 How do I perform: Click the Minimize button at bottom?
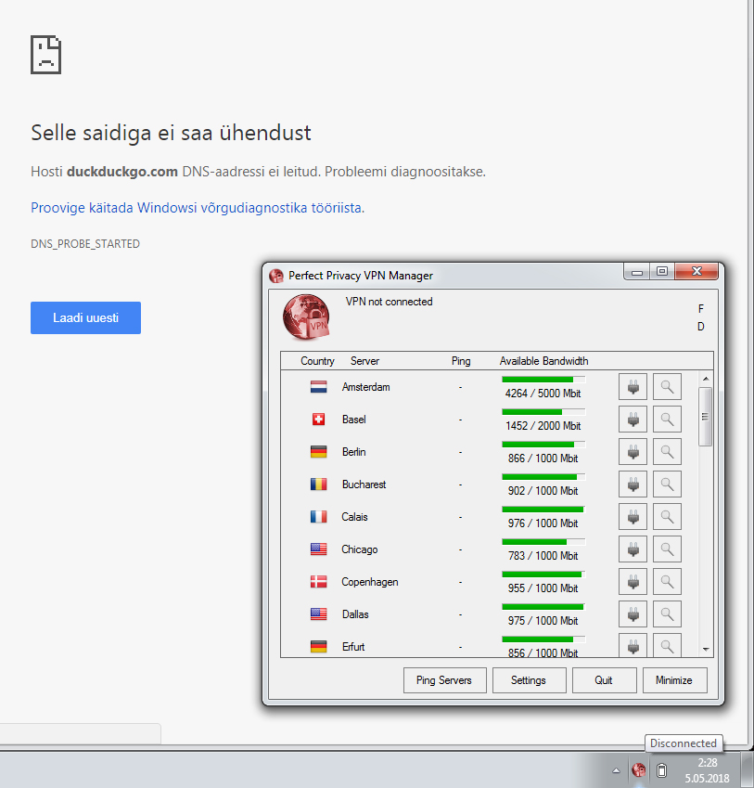[x=674, y=680]
